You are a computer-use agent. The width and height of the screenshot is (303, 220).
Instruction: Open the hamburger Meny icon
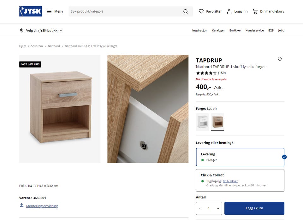click(x=49, y=11)
